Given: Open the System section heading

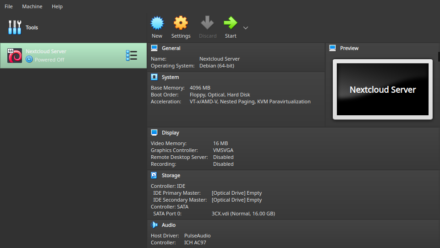Looking at the screenshot, I should pos(170,77).
